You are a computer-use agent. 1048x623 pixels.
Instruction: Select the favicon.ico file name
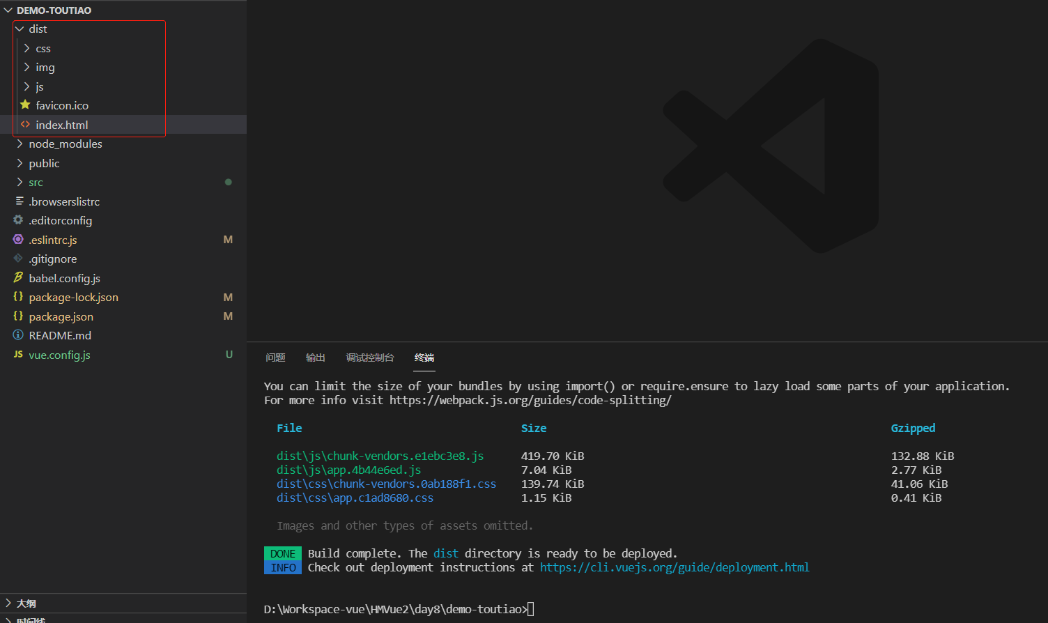62,106
